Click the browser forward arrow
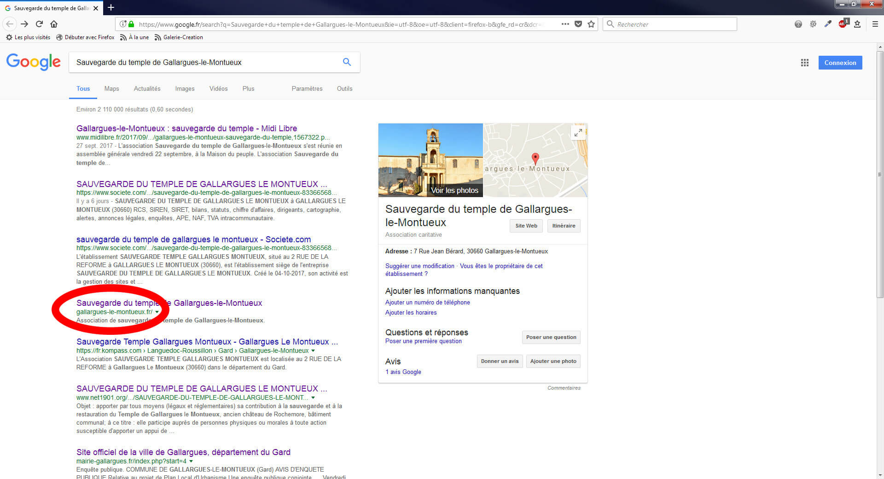 [x=24, y=24]
